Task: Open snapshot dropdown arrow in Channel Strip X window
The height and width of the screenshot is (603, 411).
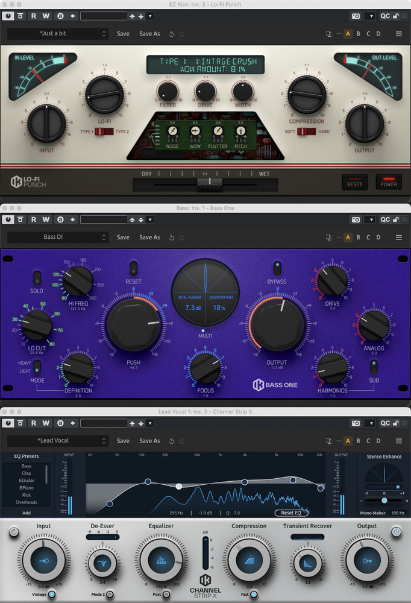Action: [371, 423]
